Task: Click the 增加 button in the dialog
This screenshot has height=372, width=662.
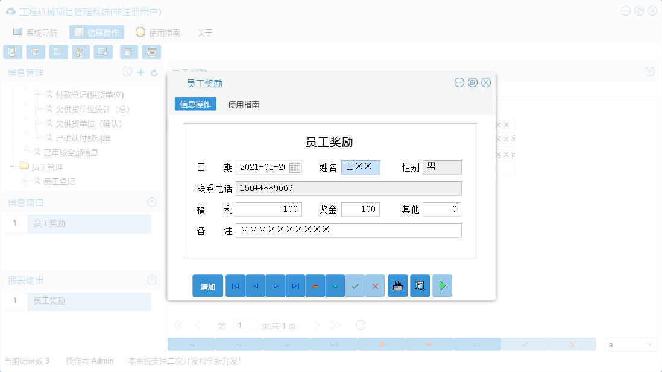Action: [x=207, y=285]
